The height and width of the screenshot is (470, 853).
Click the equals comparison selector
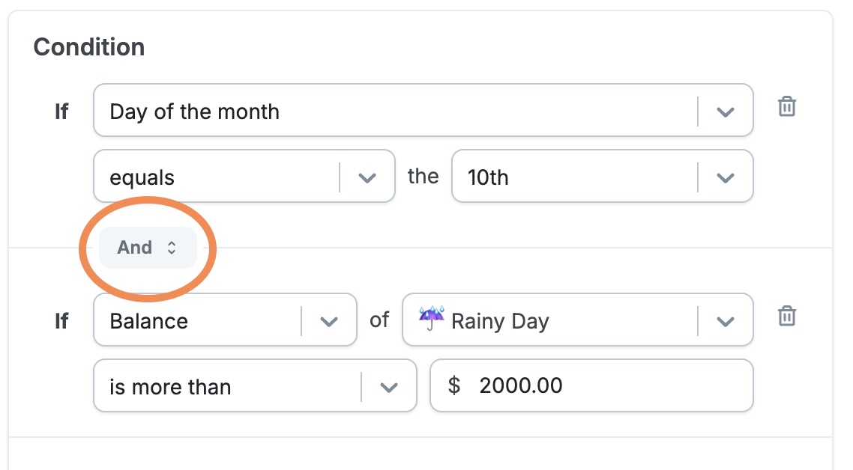click(x=244, y=176)
